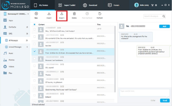172x106 pixels.
Task: Open Apps in the sidebar
Action: [15, 20]
